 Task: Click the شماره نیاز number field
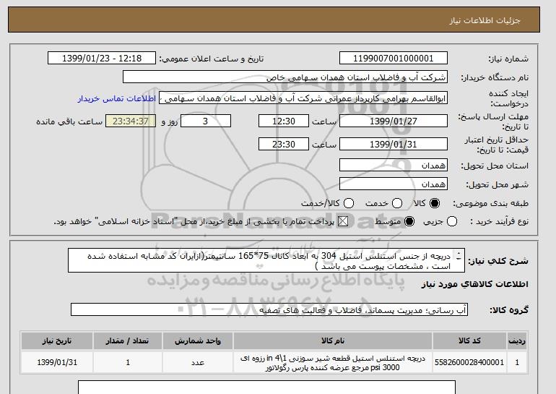(x=394, y=59)
